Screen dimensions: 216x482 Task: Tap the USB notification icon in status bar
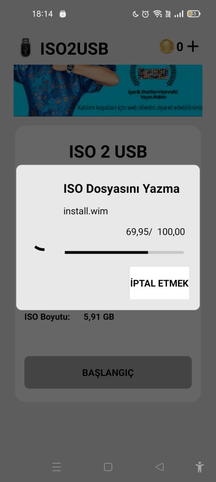[x=63, y=14]
